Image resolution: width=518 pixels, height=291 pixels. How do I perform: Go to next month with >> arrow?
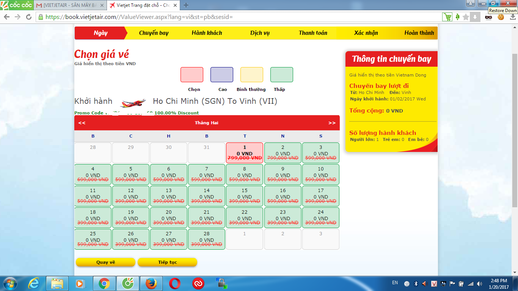click(x=332, y=123)
